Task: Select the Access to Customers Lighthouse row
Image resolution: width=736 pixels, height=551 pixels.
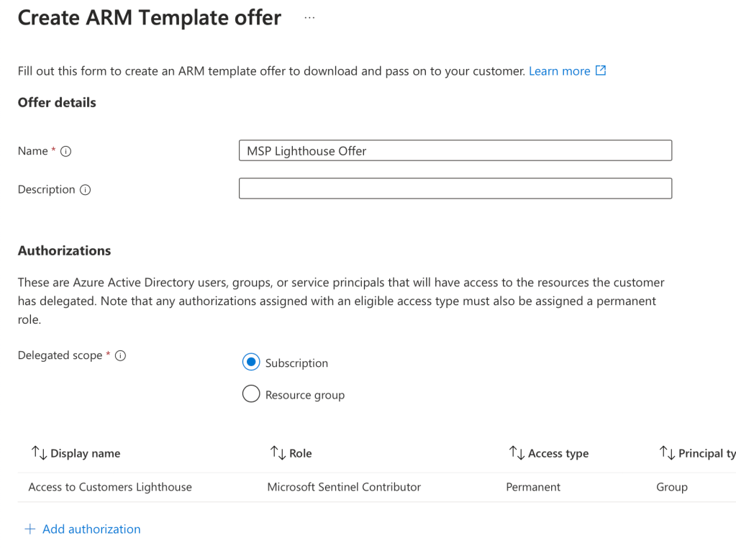Action: [x=110, y=487]
